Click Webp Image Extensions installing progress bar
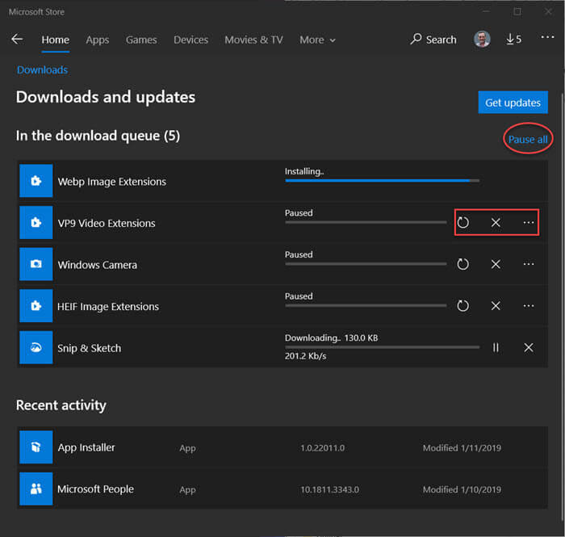The image size is (565, 537). pyautogui.click(x=382, y=180)
